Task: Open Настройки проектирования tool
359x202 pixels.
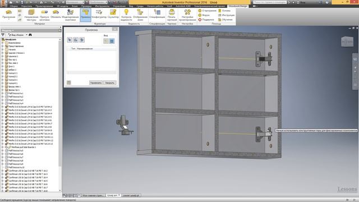Action: [187, 15]
